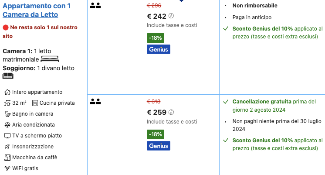Click the Bagno in camera shower icon

7,114
